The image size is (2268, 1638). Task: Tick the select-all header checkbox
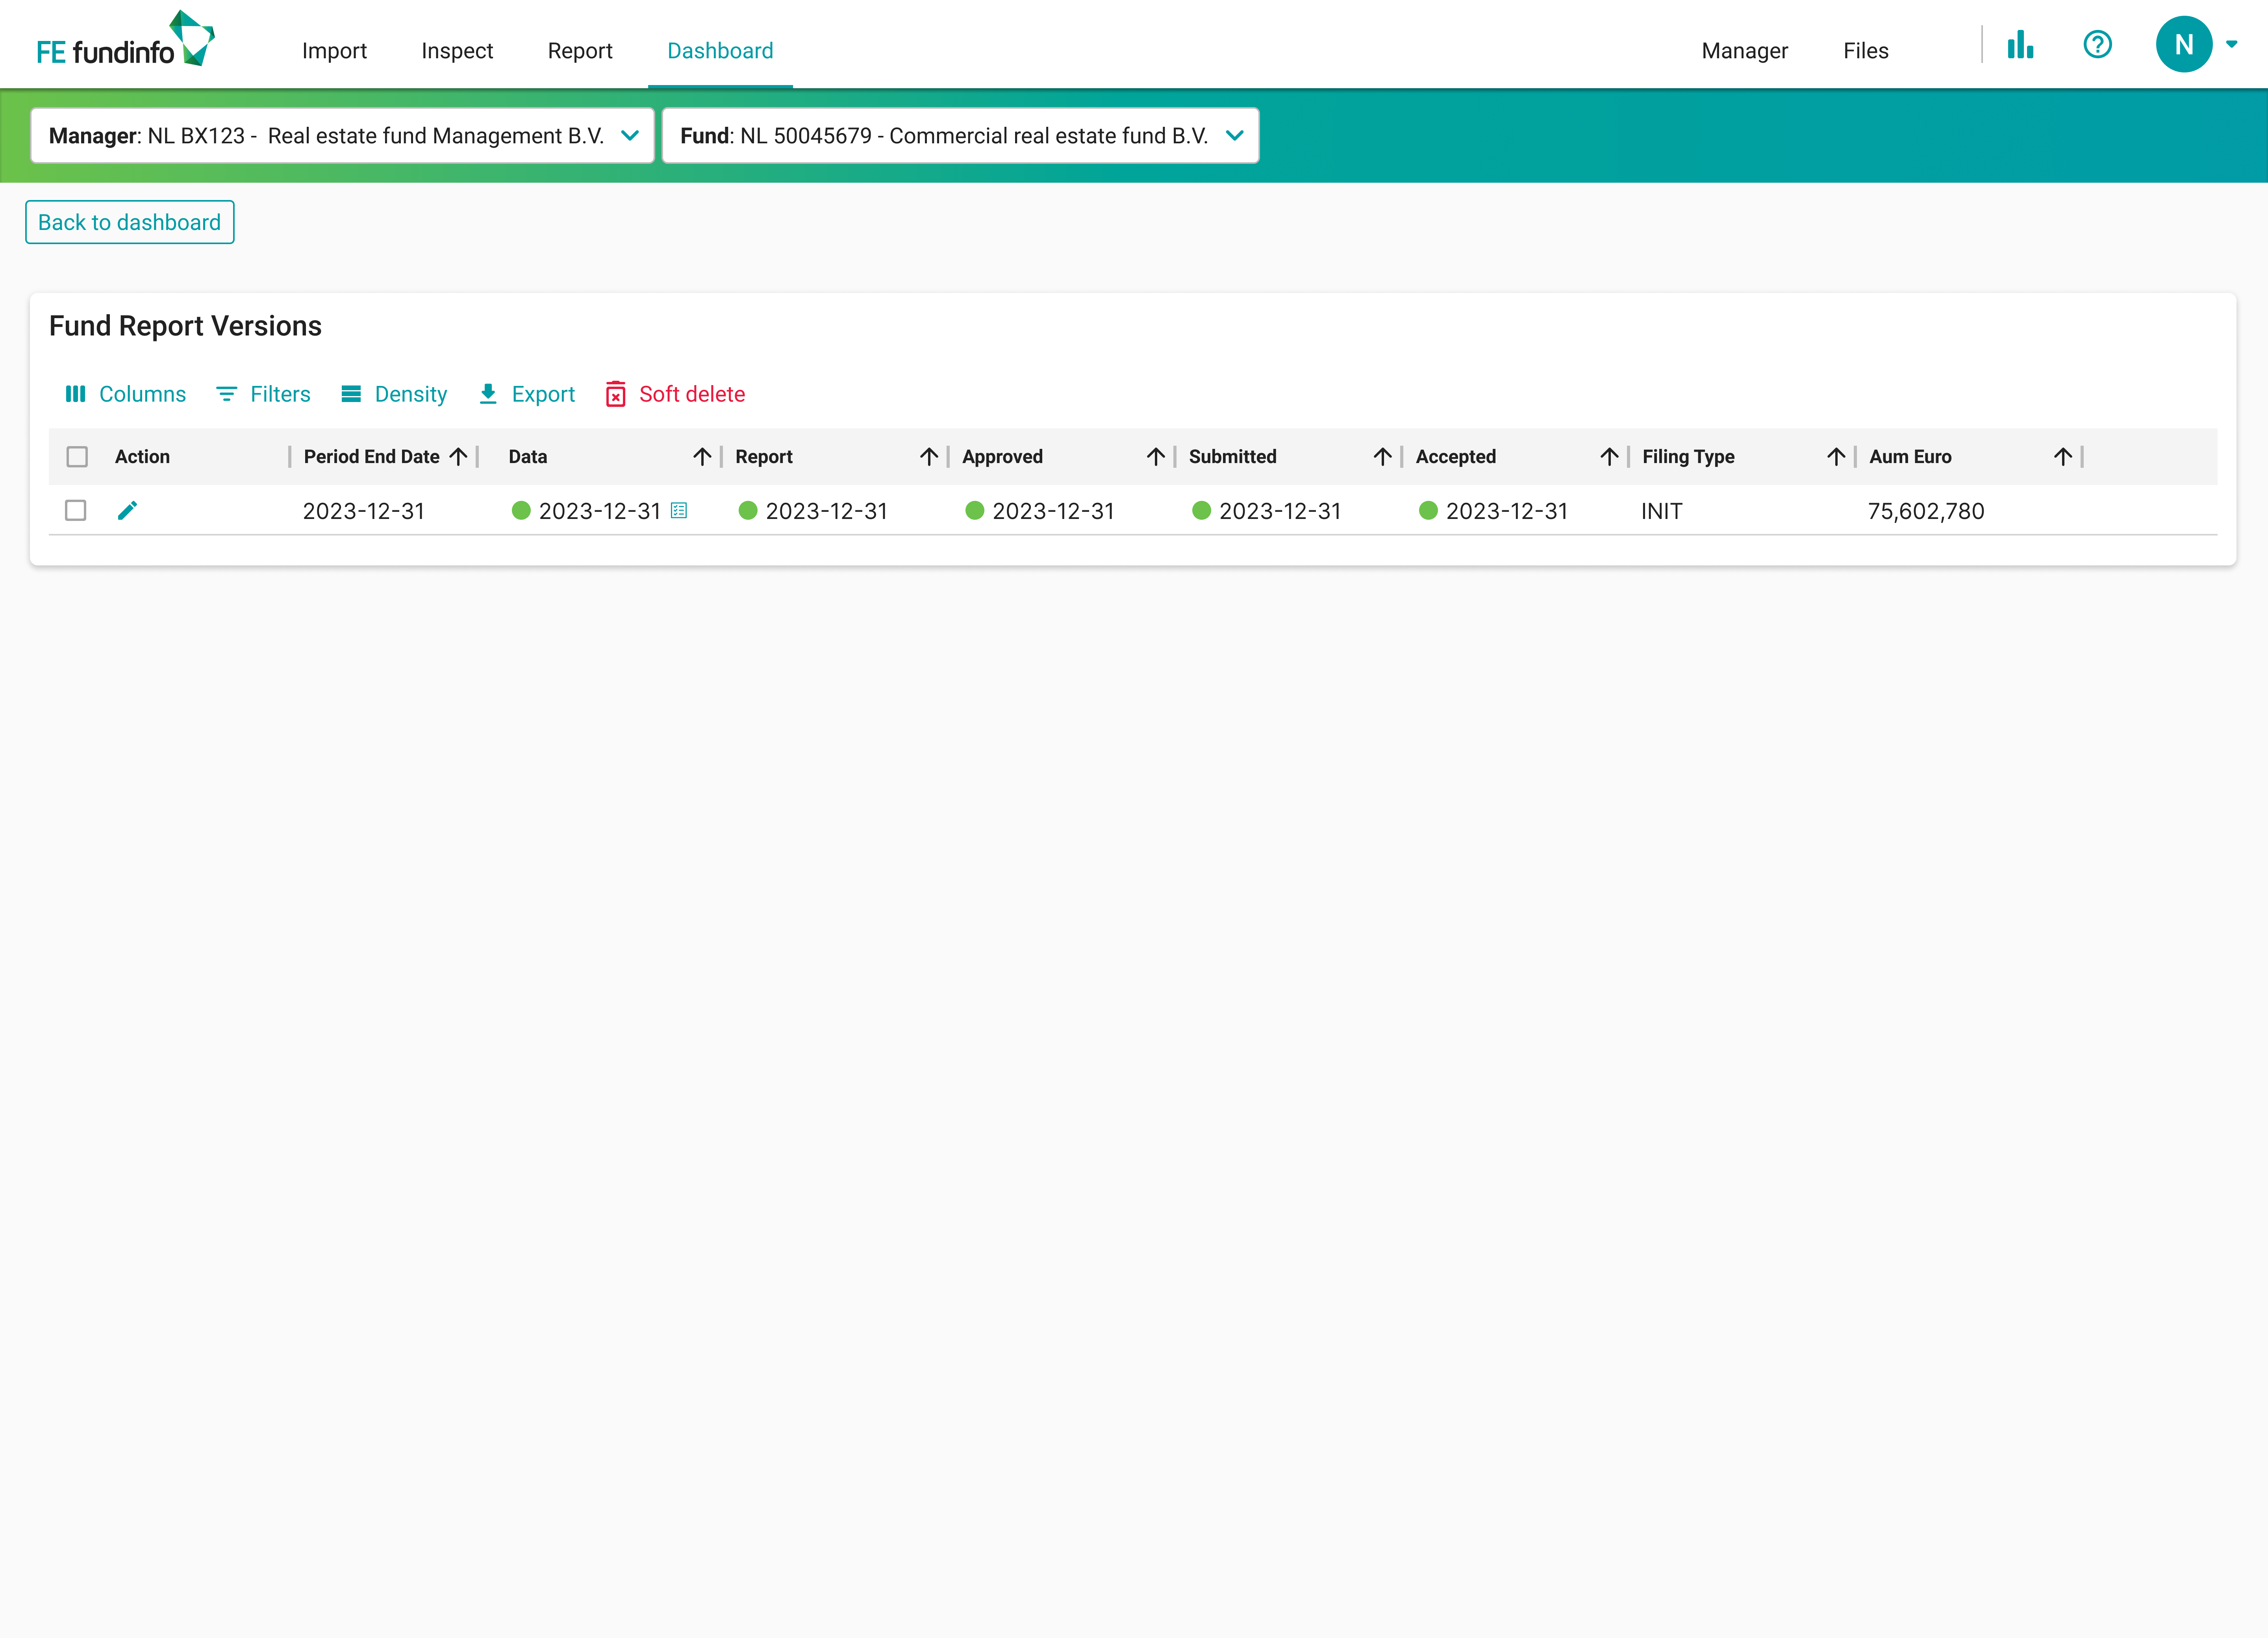point(77,457)
